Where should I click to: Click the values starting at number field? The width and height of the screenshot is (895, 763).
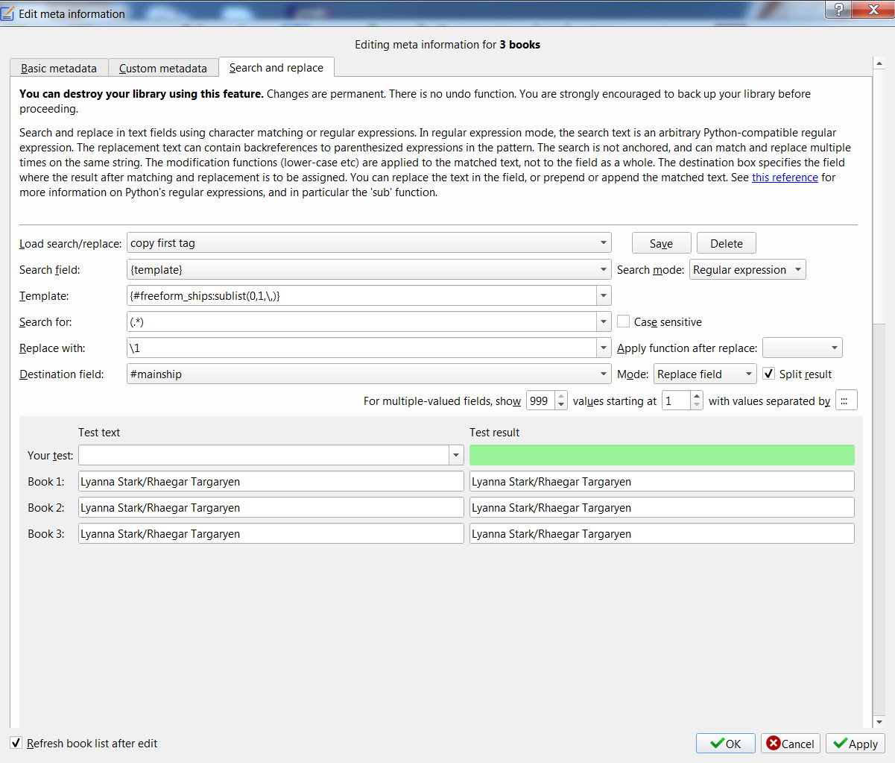[x=677, y=401]
